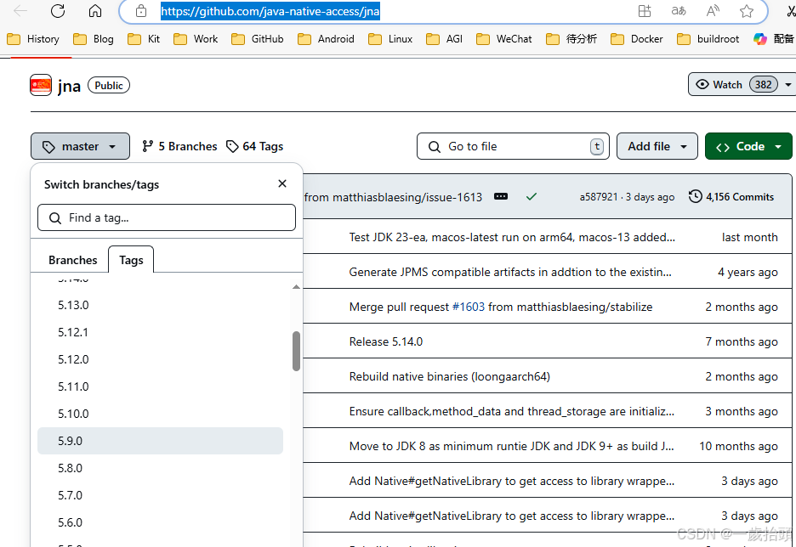Click the Copilot icon in bookmarks bar
Image resolution: width=796 pixels, height=547 pixels.
760,39
